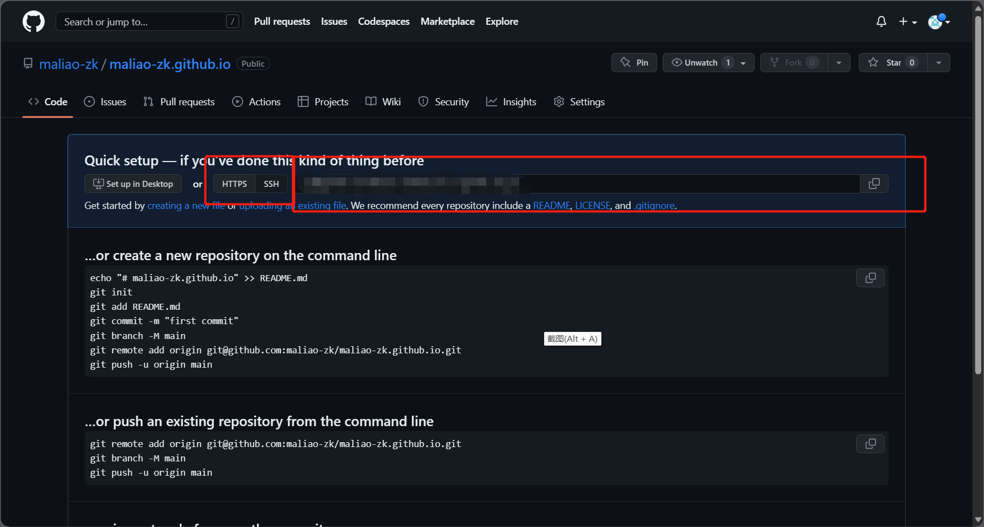984x527 pixels.
Task: Click the Fork button
Action: 794,63
